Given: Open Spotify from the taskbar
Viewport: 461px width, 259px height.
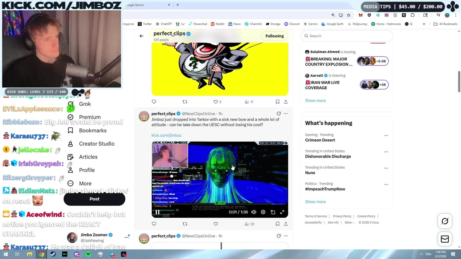Looking at the screenshot, I should (89, 254).
